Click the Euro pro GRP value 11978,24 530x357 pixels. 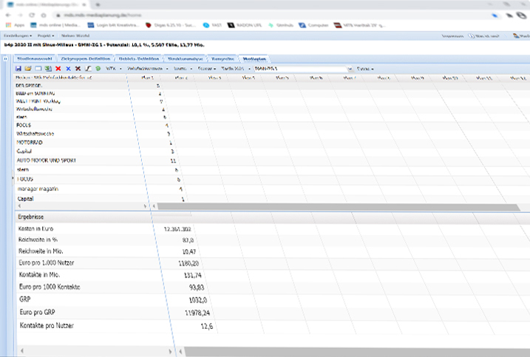tap(197, 313)
